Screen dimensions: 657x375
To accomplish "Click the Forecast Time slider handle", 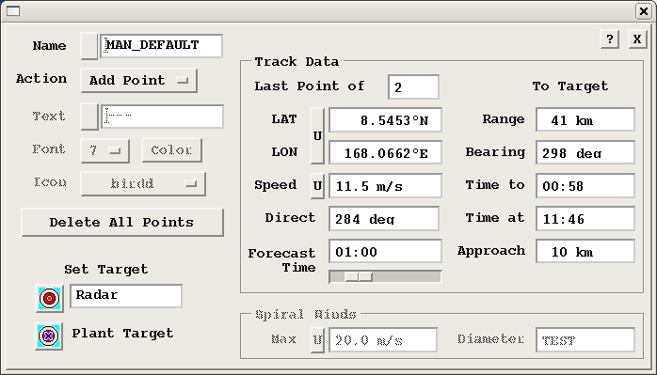I will [359, 276].
